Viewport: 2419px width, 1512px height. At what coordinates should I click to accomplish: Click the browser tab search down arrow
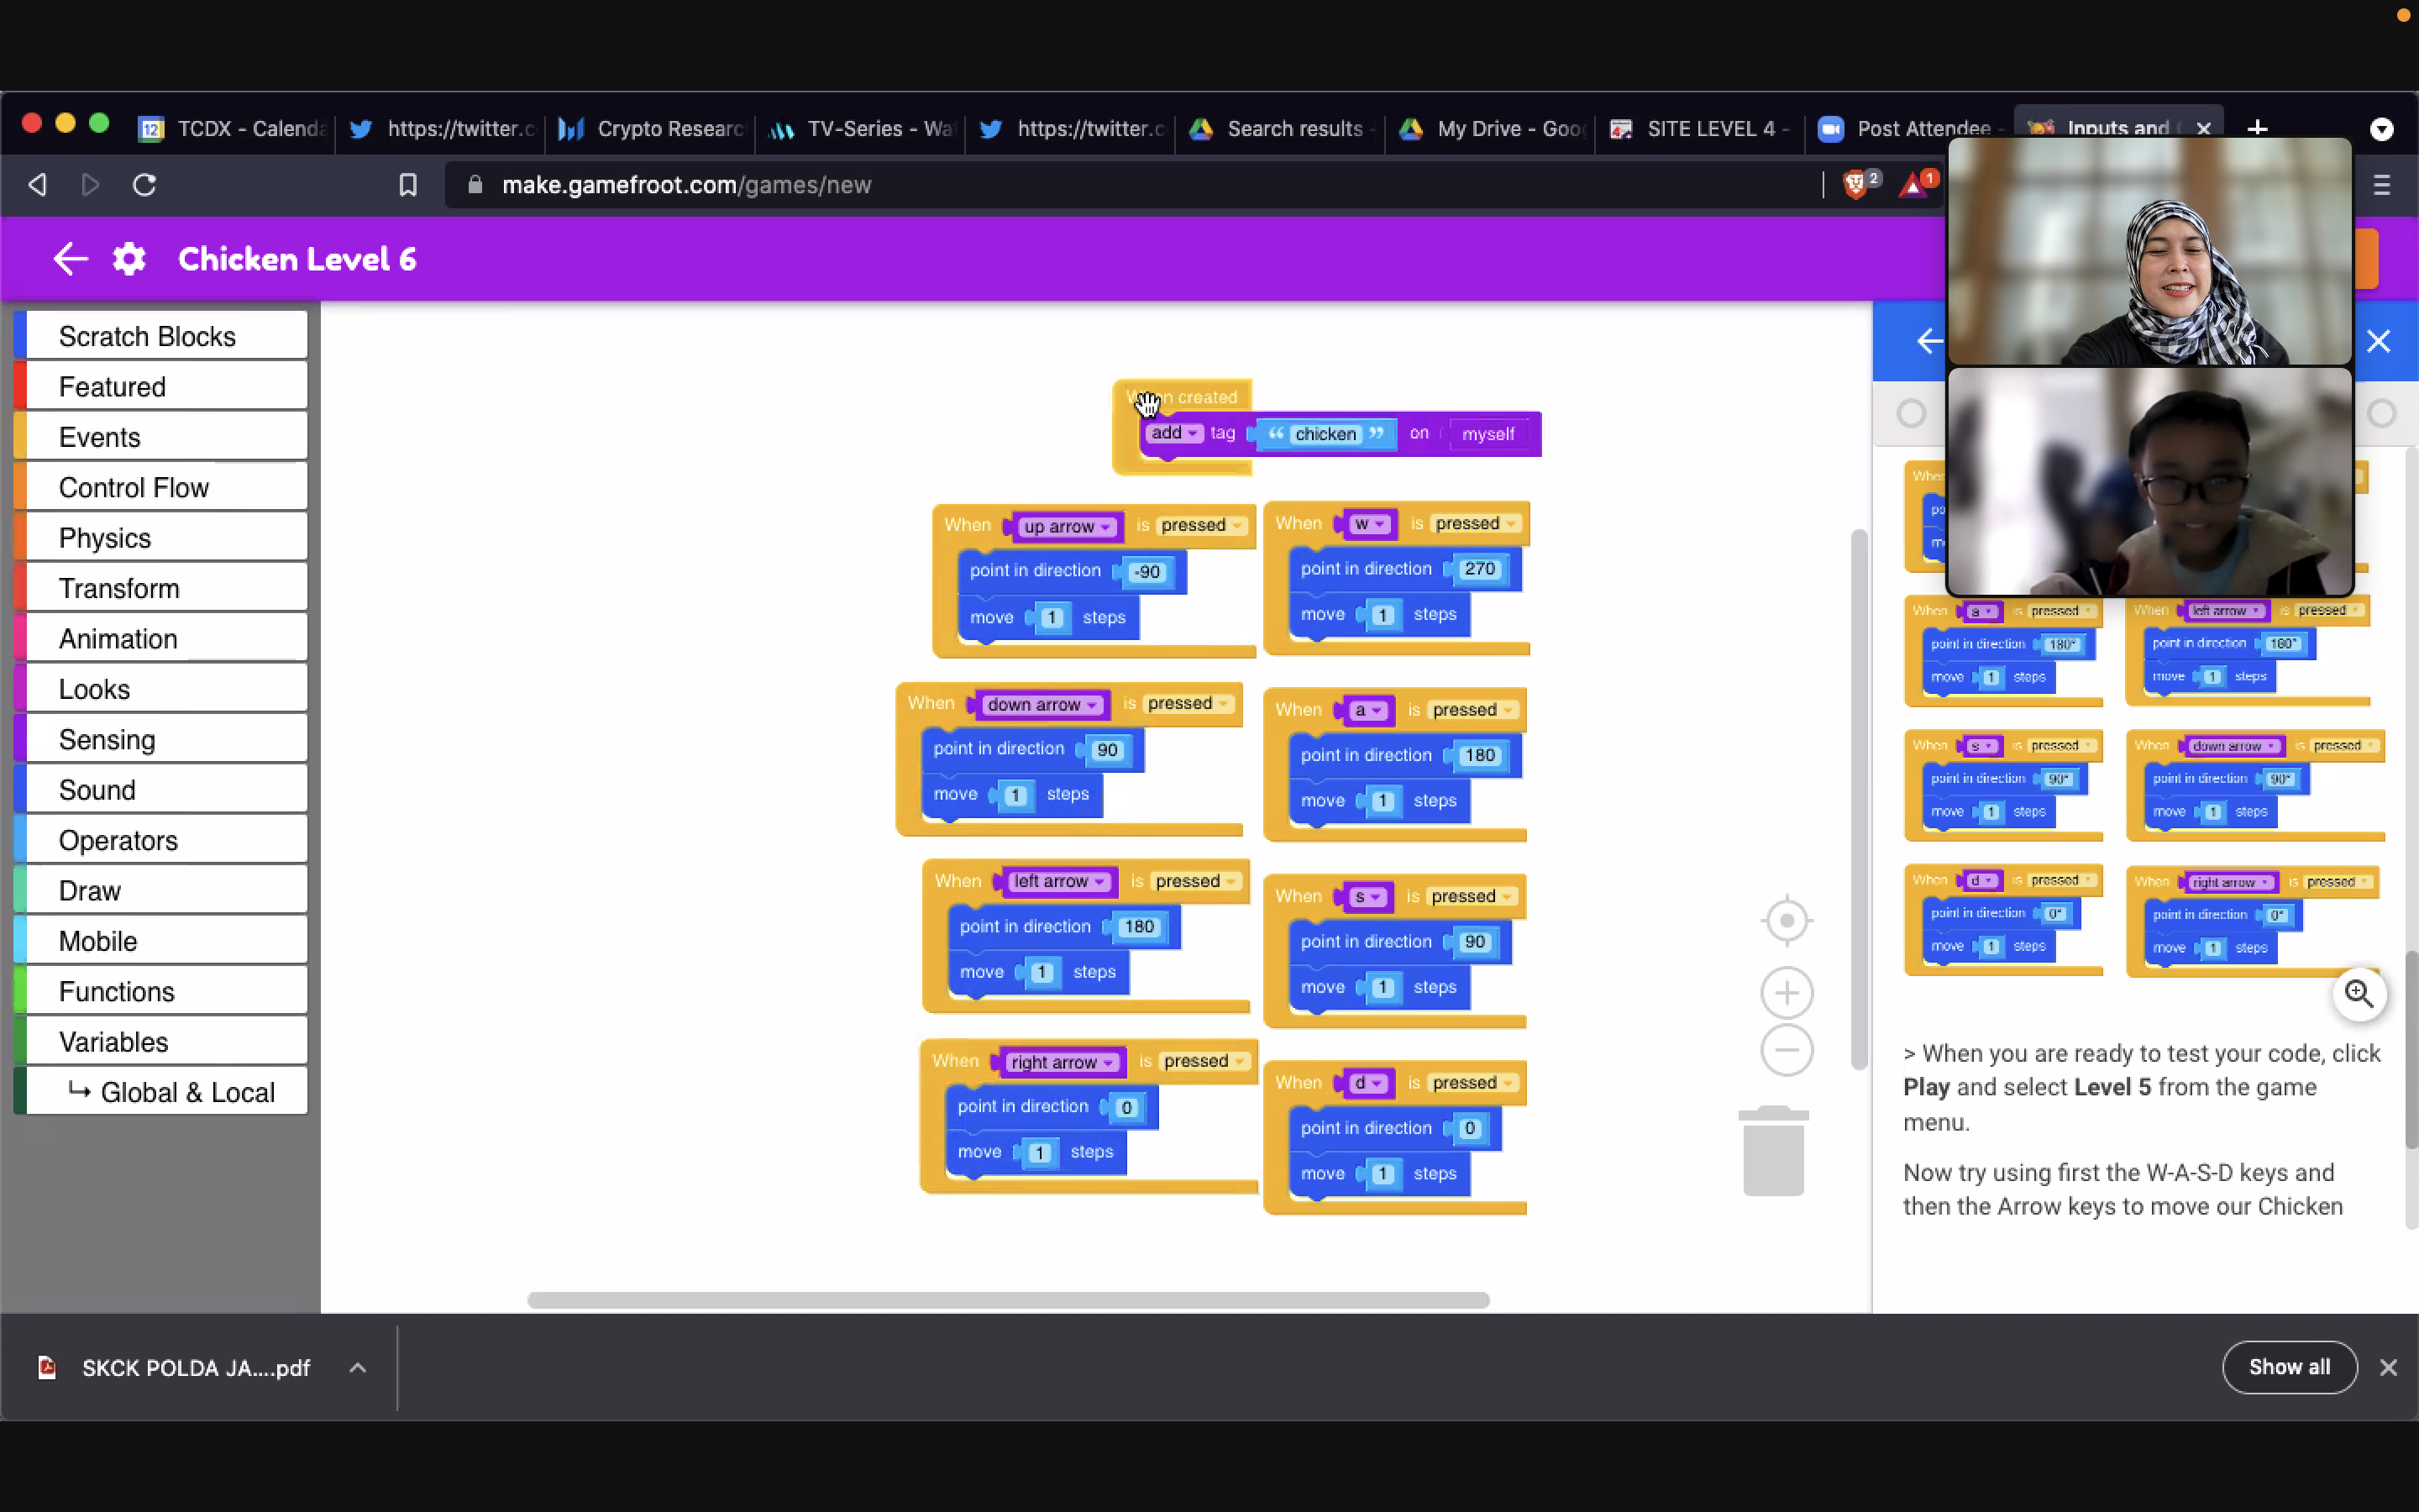click(x=2382, y=129)
